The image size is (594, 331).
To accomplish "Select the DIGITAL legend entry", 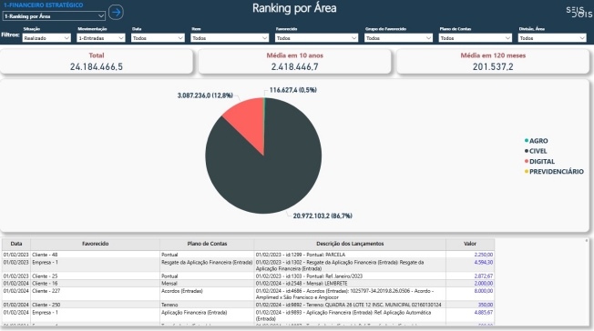I will (539, 161).
